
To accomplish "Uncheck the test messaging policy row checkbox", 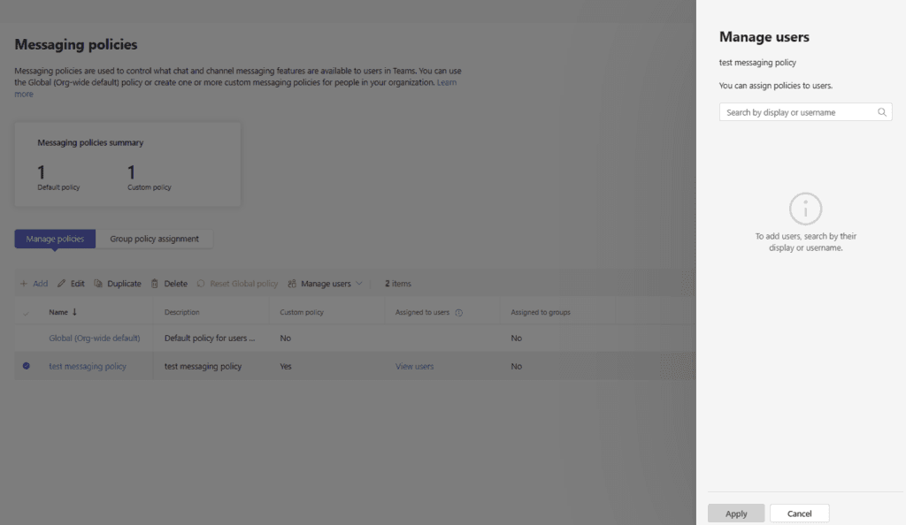I will pos(26,366).
